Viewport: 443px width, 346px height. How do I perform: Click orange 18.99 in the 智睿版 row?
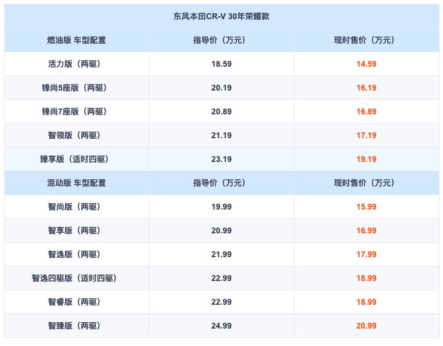pos(366,302)
